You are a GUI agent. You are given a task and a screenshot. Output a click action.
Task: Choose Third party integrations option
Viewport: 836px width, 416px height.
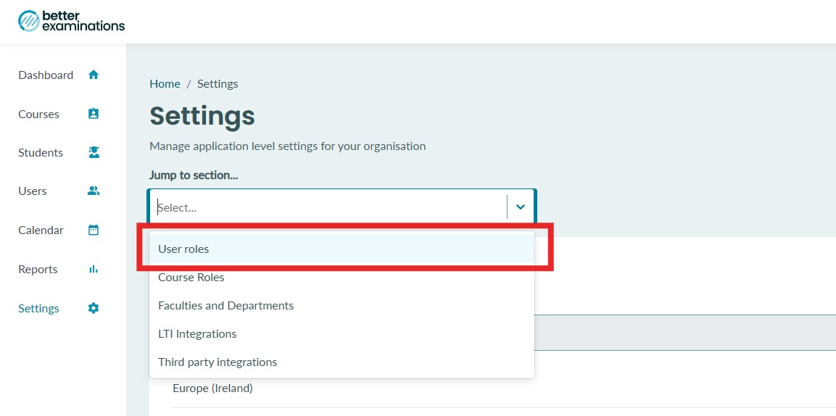[342, 362]
